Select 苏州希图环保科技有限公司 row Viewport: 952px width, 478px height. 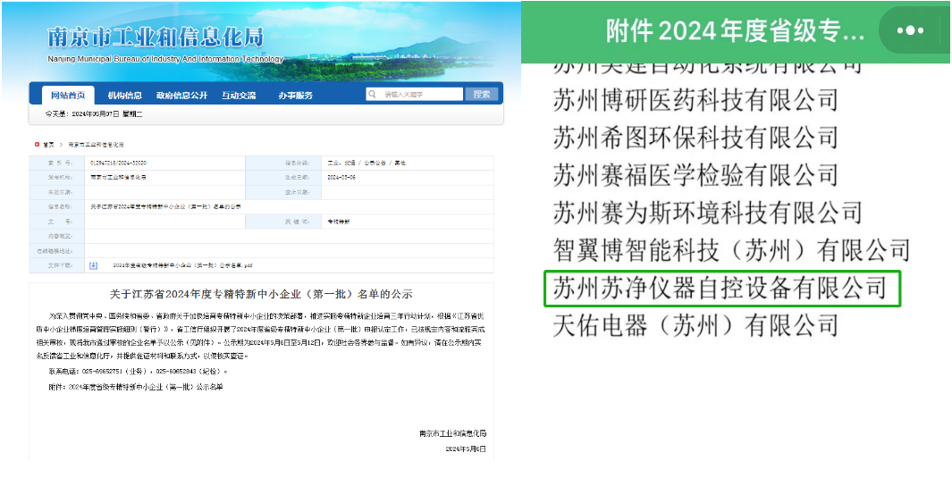coord(695,137)
